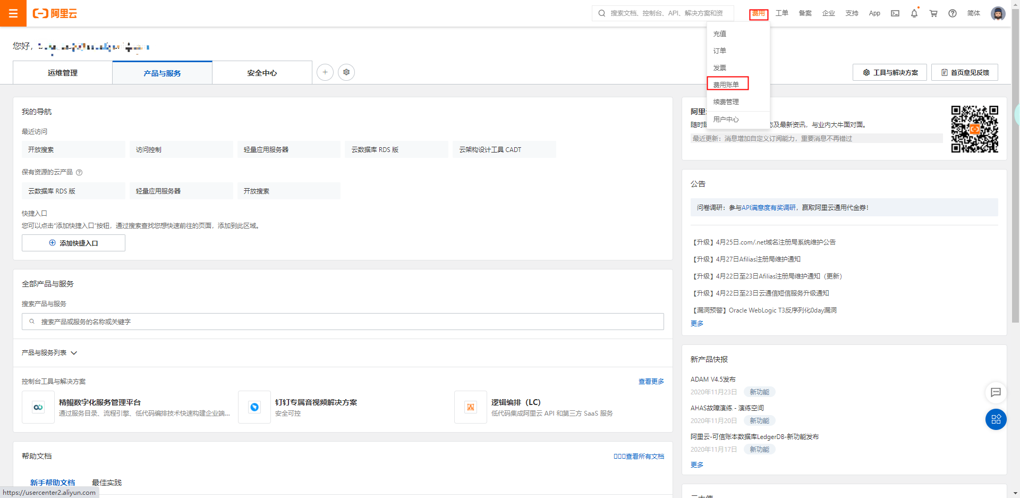The height and width of the screenshot is (498, 1020).
Task: Open recent 轻量应用服务器 shortcut
Action: point(289,149)
